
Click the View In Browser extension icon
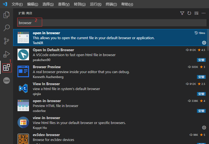[23, 88]
